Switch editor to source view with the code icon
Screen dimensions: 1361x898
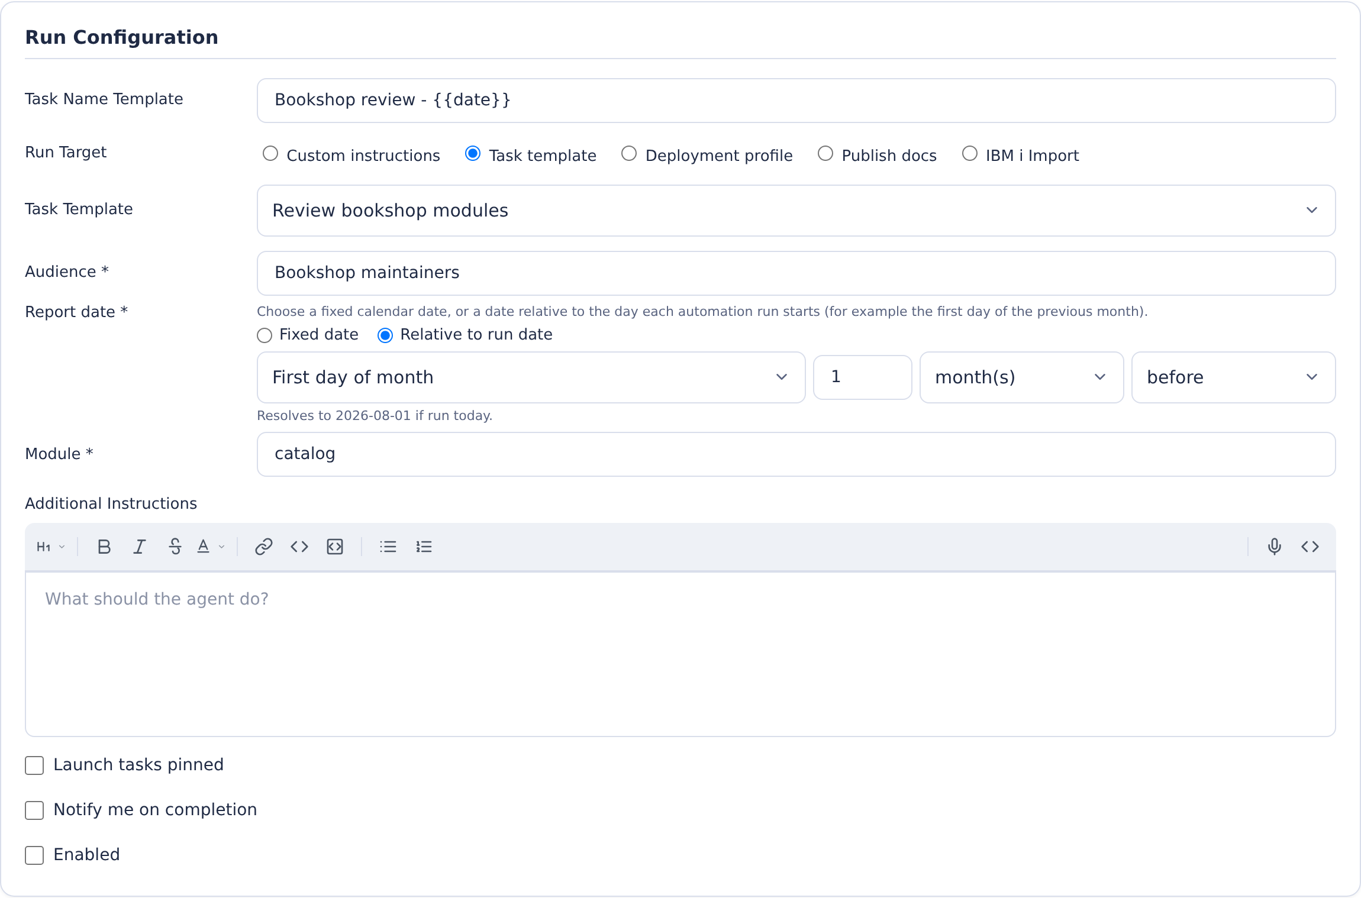1310,547
